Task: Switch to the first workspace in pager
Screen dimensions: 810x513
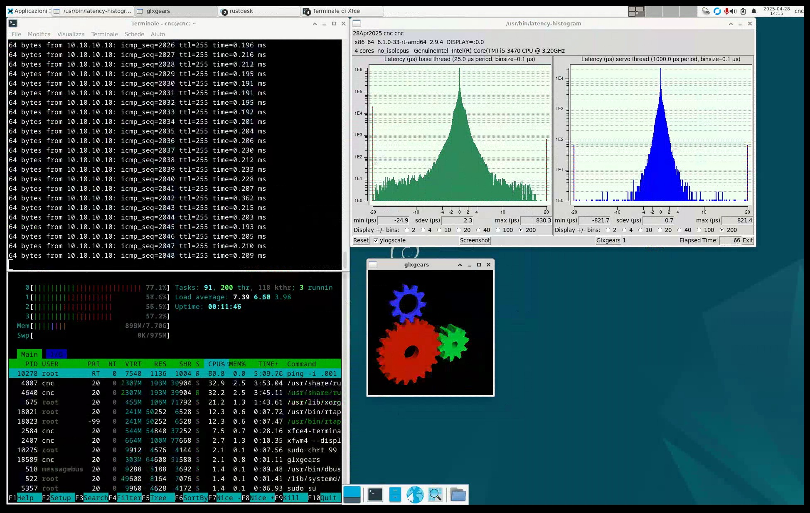Action: (x=636, y=11)
